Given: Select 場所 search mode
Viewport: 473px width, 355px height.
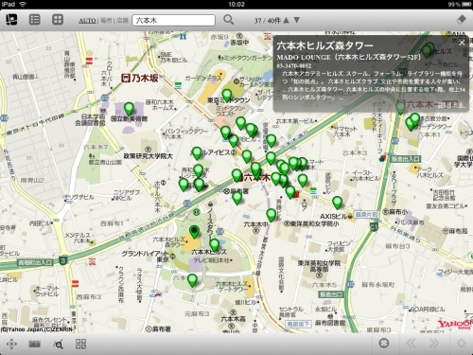Looking at the screenshot, I should (106, 21).
